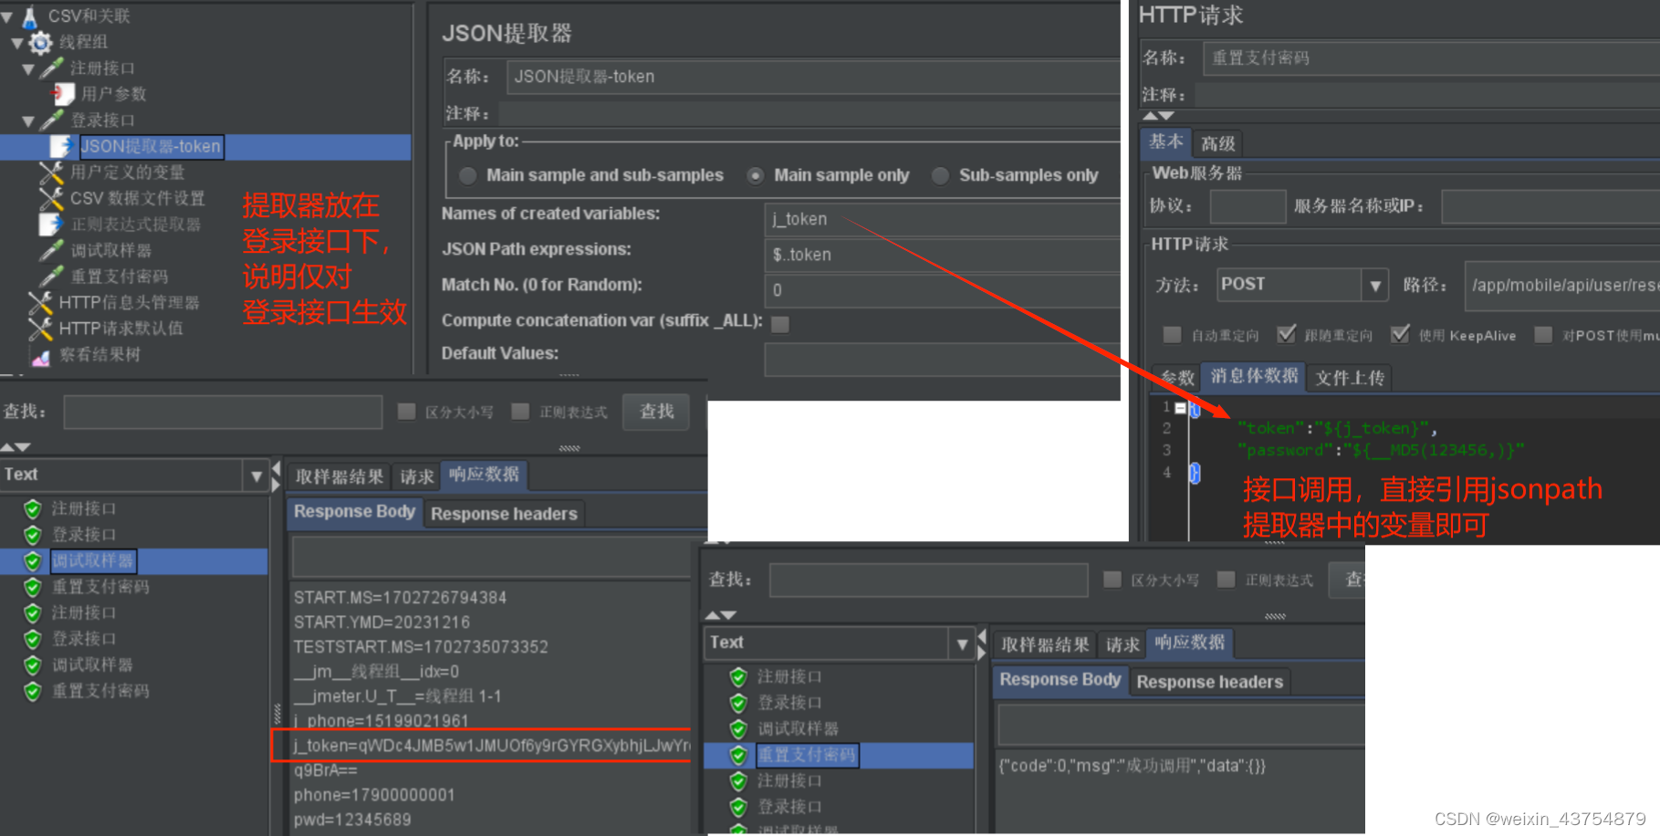Click green shield of 调试取样器 in lower-right results
Image resolution: width=1660 pixels, height=836 pixels.
click(738, 728)
